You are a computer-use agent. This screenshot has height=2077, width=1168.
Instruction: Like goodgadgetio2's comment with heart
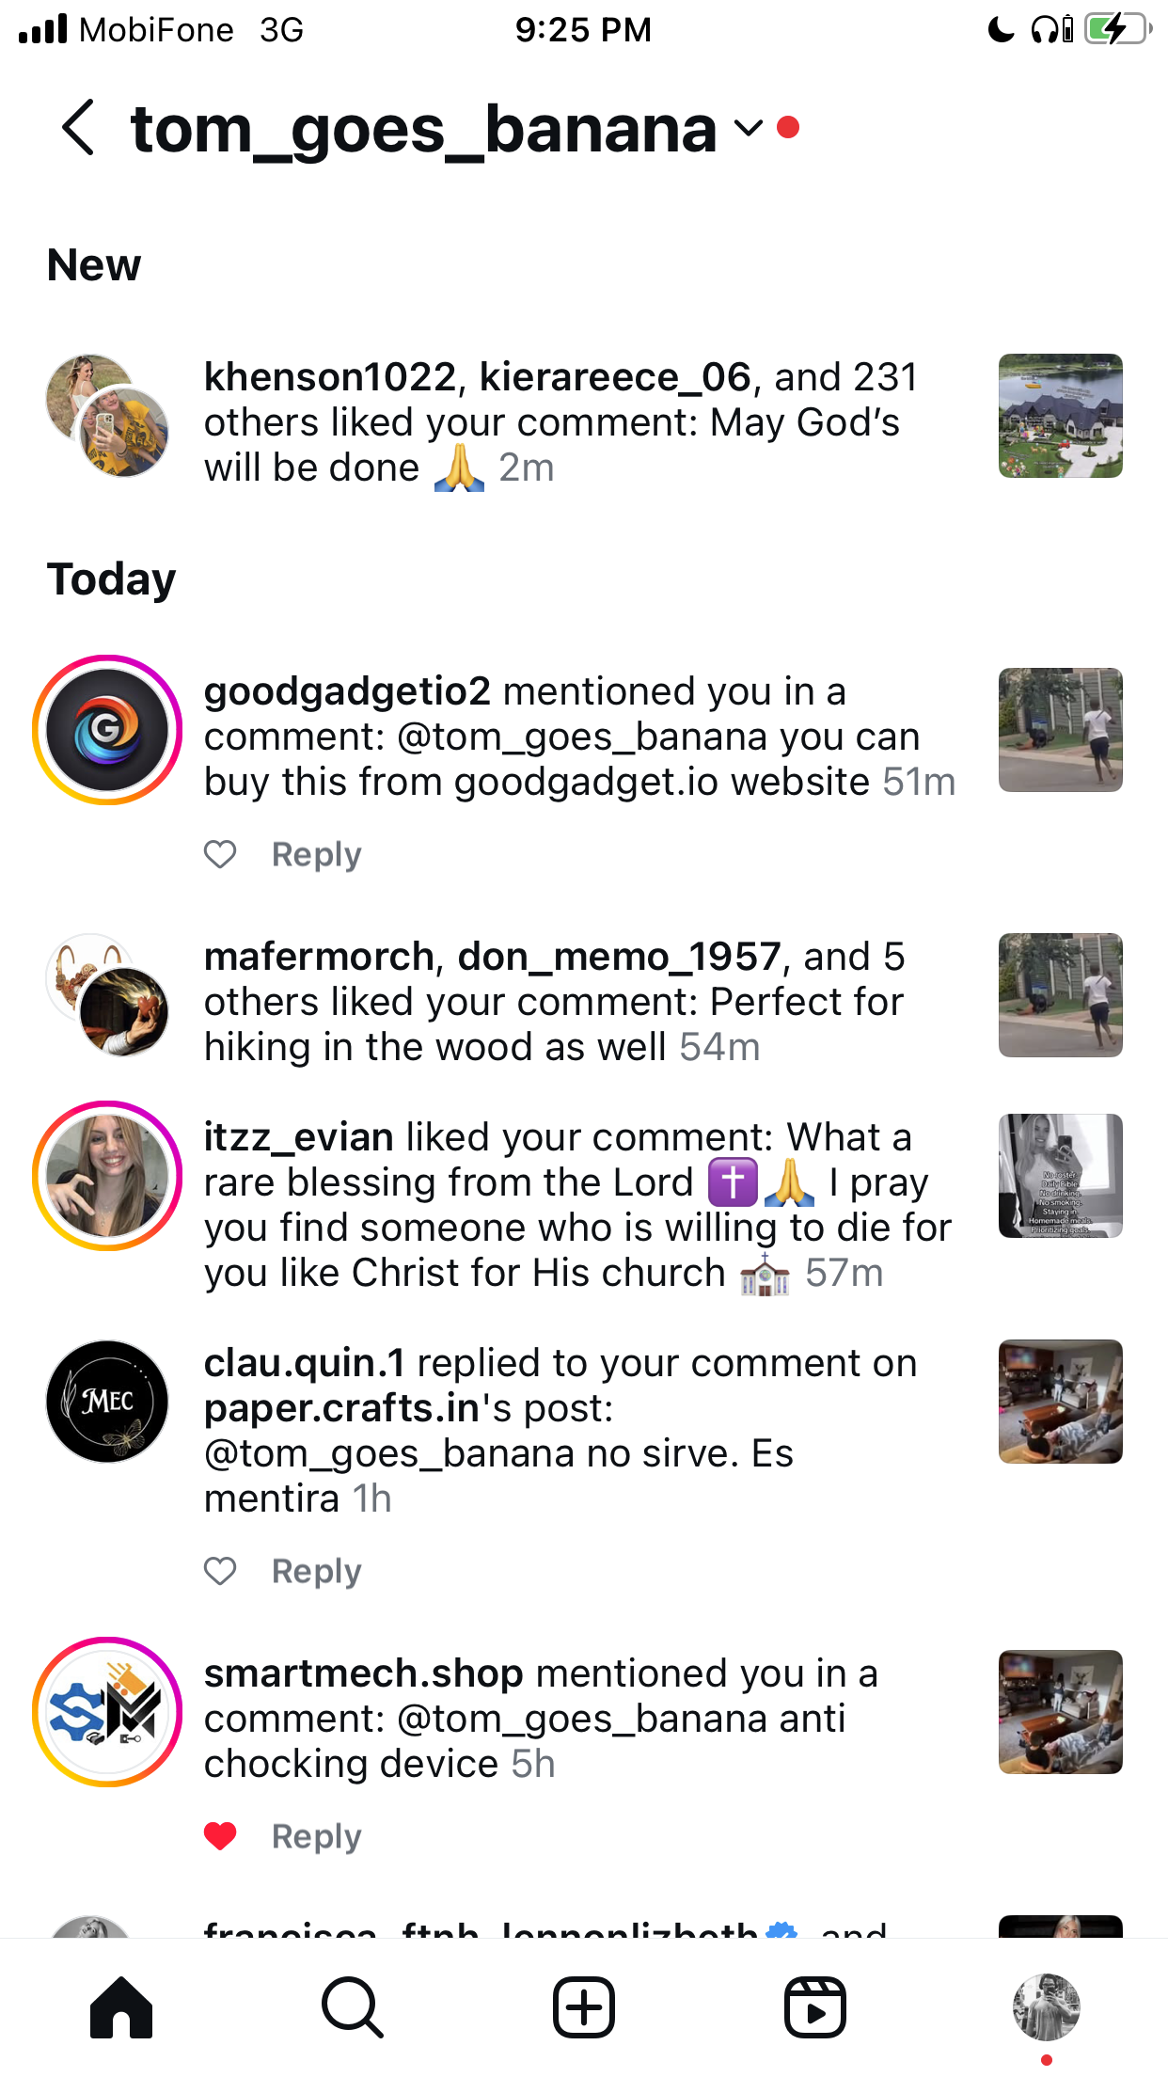click(220, 854)
